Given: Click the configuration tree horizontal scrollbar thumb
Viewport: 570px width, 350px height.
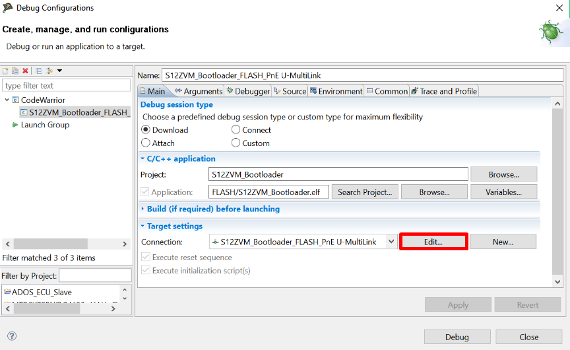Looking at the screenshot, I should pyautogui.click(x=51, y=244).
